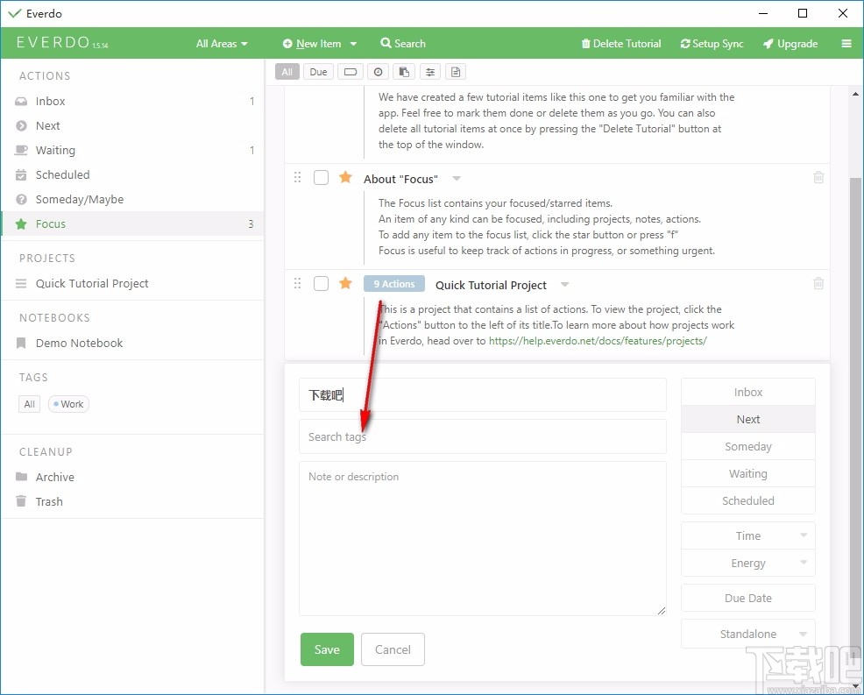Screen dimensions: 864x695
Task: Open the 9 Actions project badge
Action: [x=394, y=284]
